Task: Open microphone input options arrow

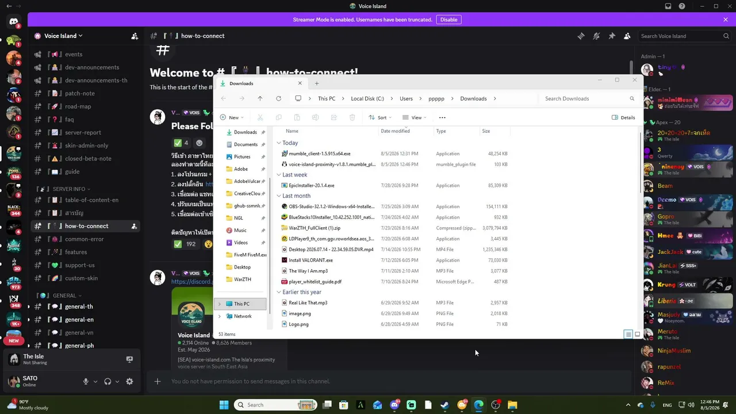Action: click(x=95, y=381)
